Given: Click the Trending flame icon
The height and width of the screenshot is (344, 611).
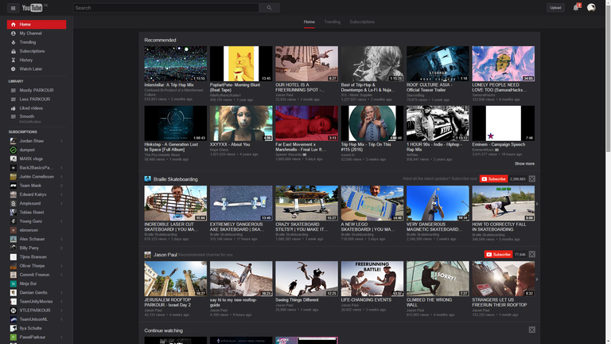Looking at the screenshot, I should pyautogui.click(x=14, y=42).
